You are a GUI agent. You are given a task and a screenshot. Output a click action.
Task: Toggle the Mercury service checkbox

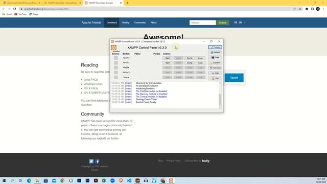pos(116,73)
